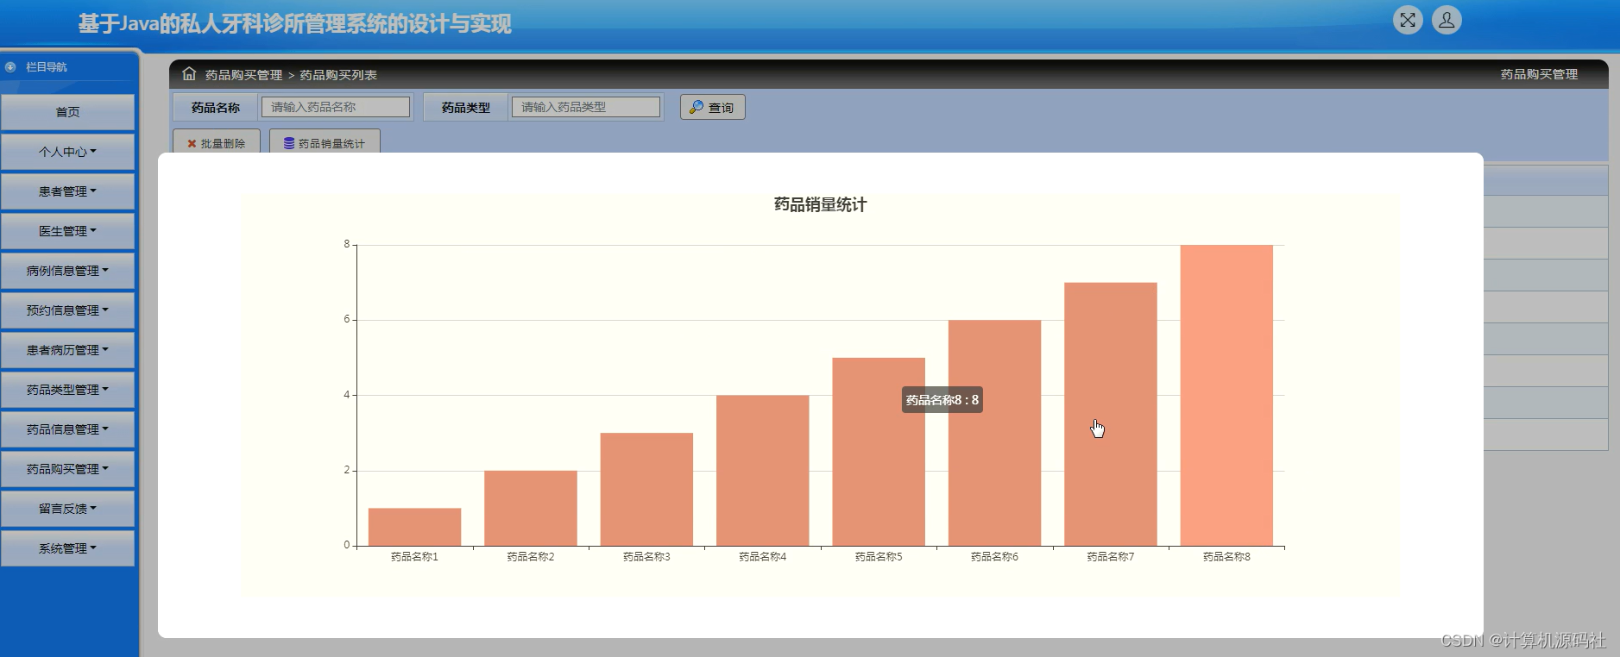Click the 药品名称8 axis label
This screenshot has width=1620, height=657.
[x=1226, y=557]
